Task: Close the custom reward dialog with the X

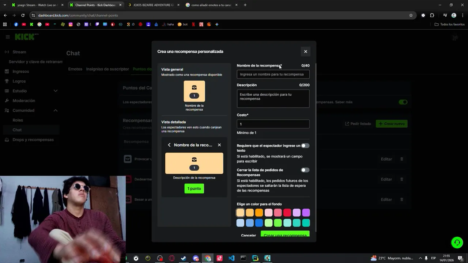Action: tap(306, 52)
